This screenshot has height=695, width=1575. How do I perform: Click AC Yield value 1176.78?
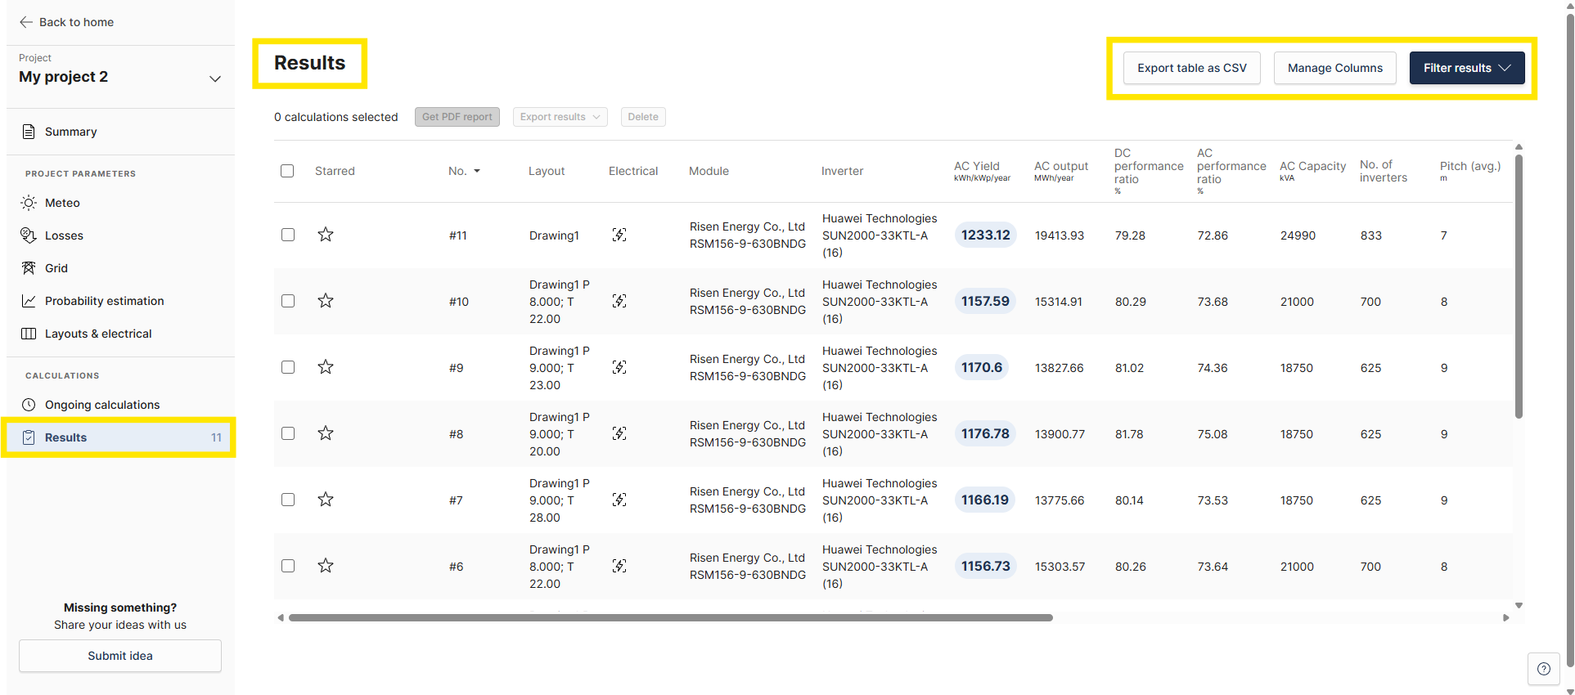click(985, 433)
